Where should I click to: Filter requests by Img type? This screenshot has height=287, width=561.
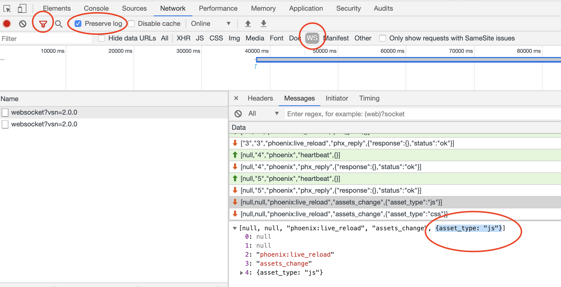click(234, 38)
